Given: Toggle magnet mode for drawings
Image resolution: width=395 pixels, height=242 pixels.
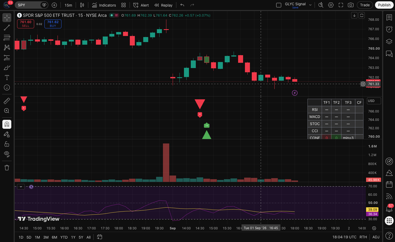Looking at the screenshot, I should click(x=7, y=124).
